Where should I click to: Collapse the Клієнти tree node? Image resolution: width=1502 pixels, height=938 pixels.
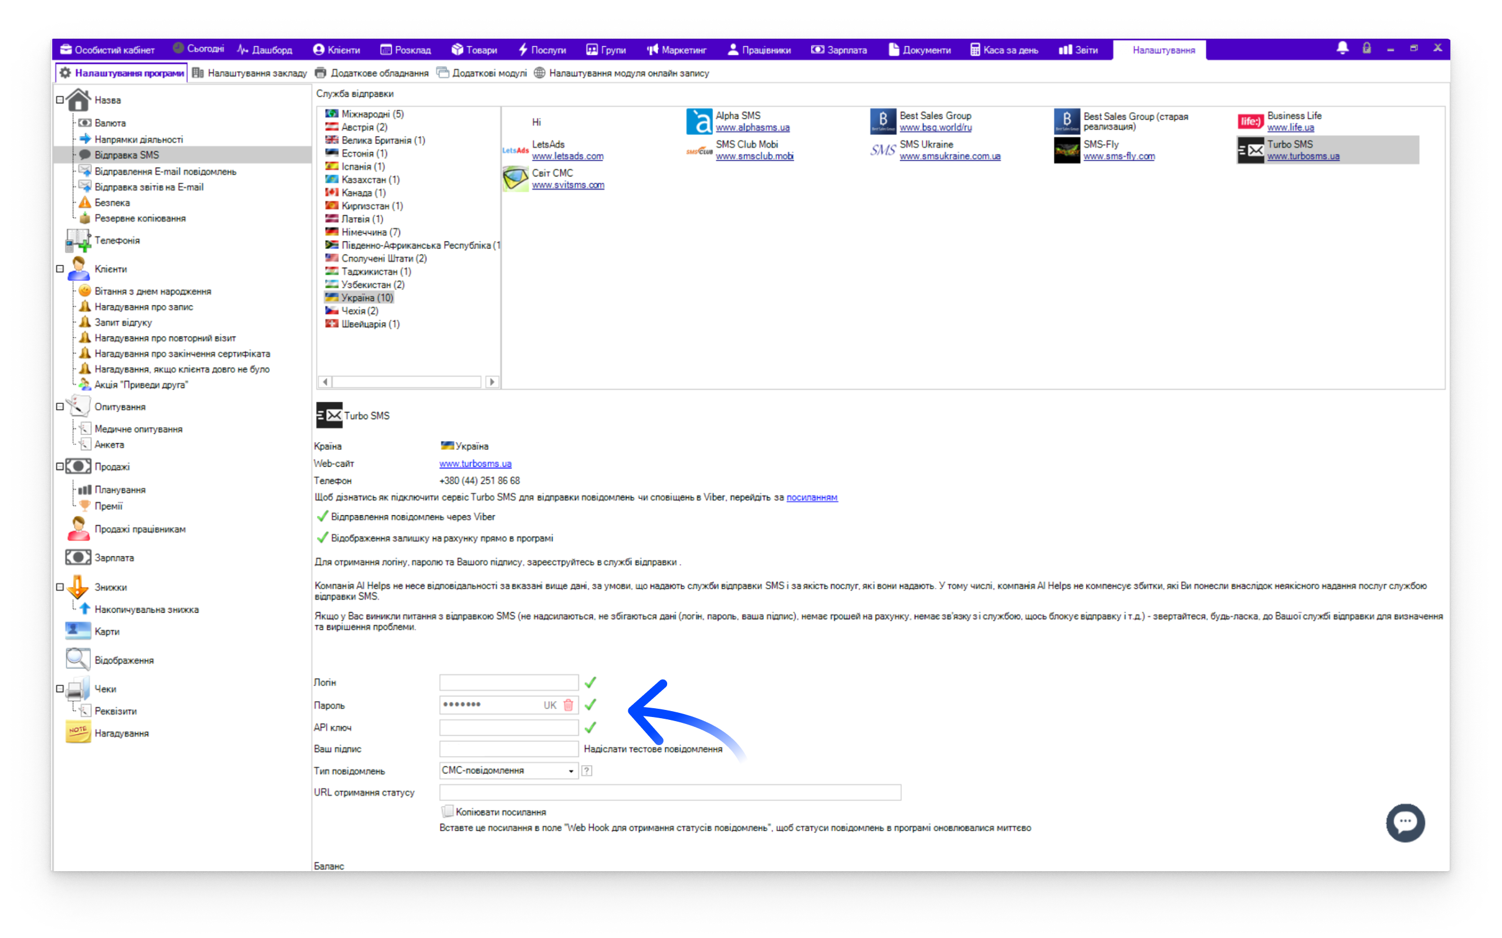[x=60, y=269]
